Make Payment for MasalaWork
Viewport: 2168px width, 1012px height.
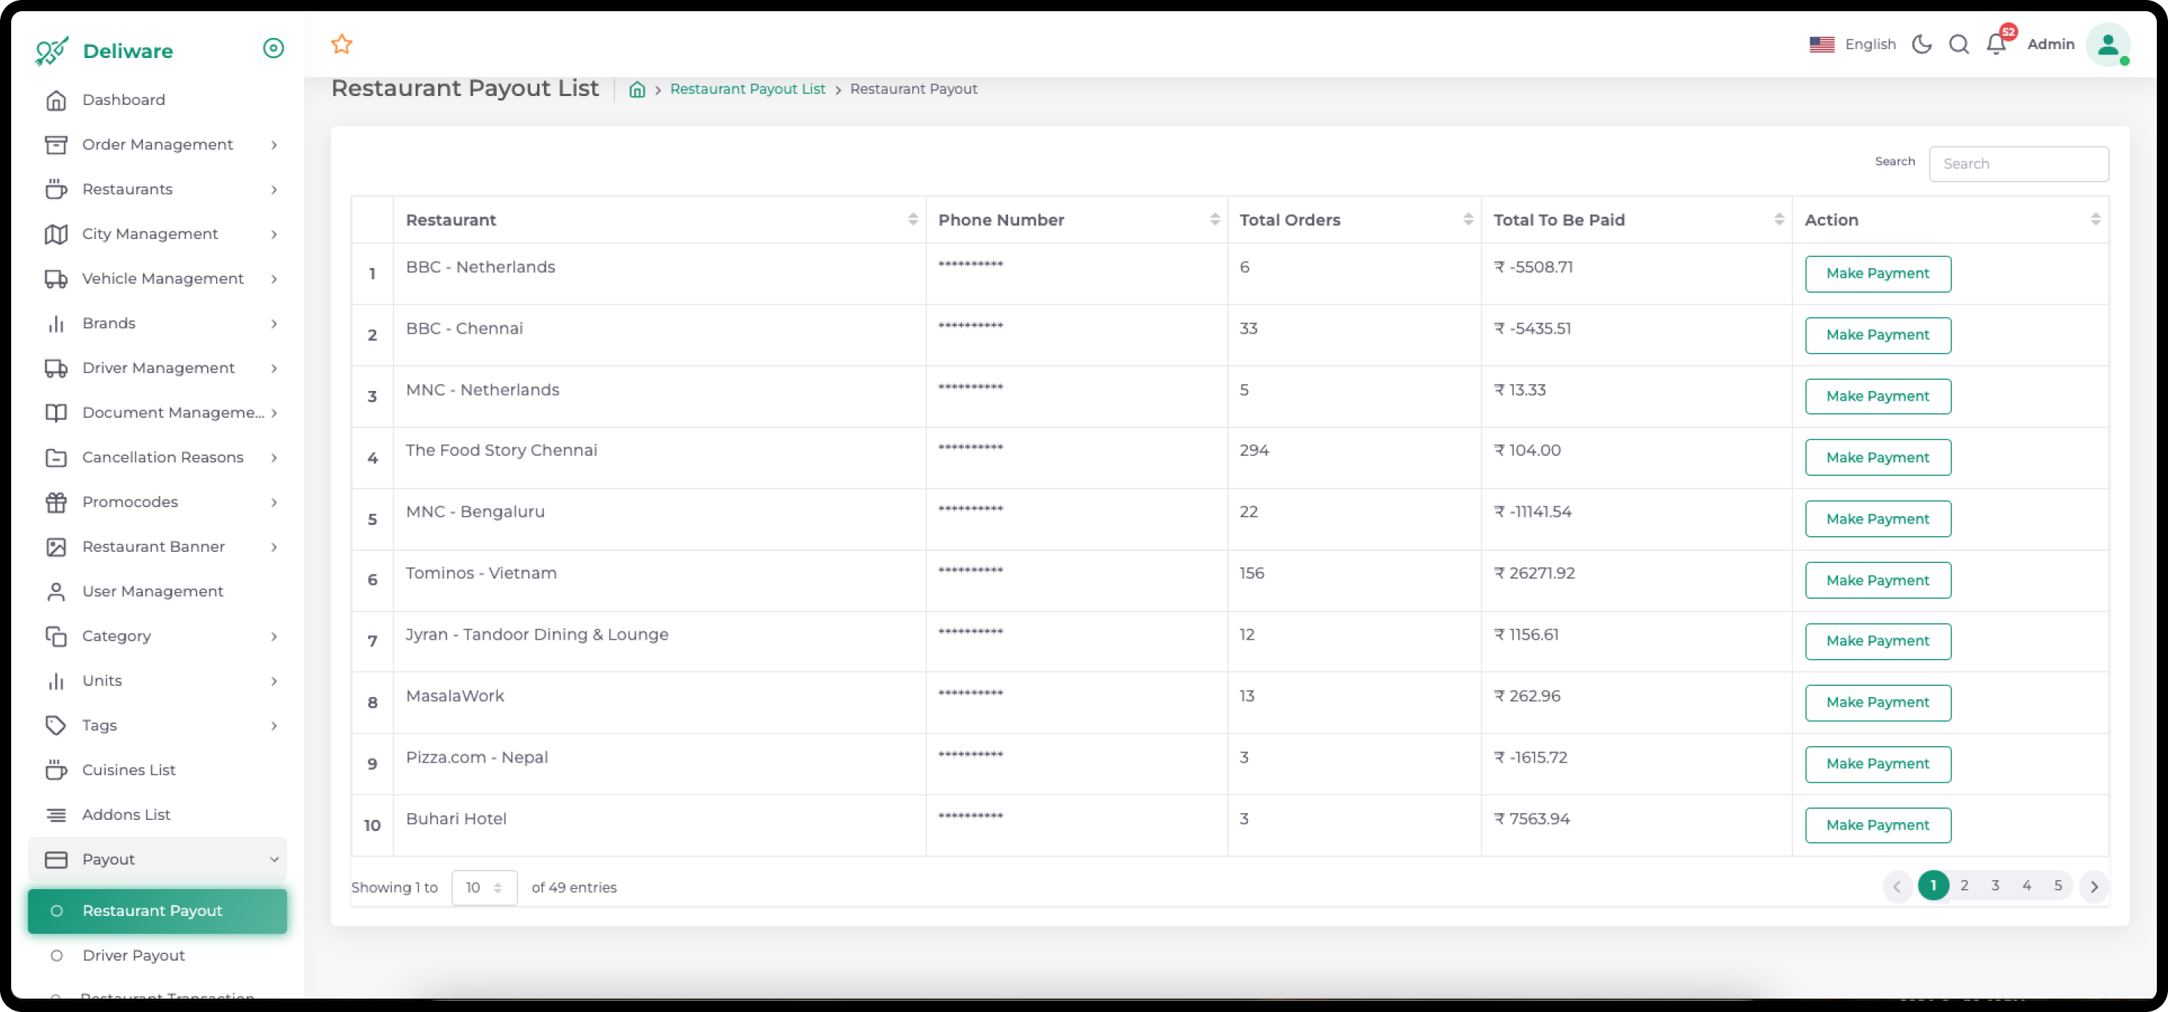click(x=1877, y=702)
